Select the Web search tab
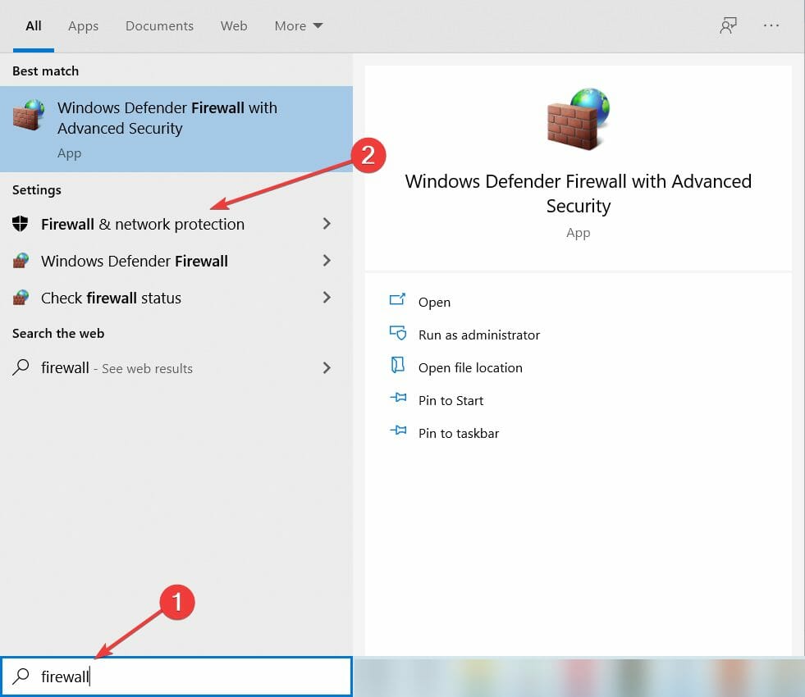 pos(234,25)
